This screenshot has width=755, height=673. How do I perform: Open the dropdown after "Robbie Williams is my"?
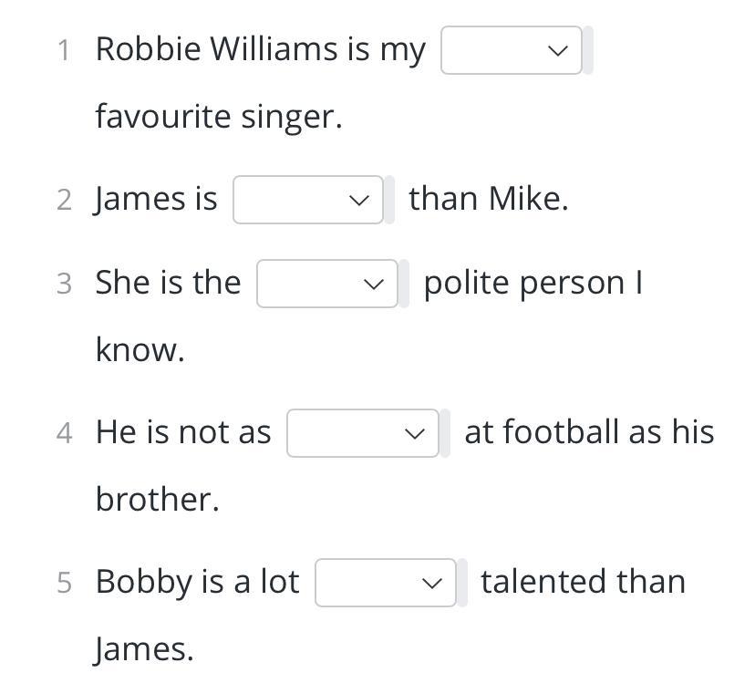click(x=511, y=50)
